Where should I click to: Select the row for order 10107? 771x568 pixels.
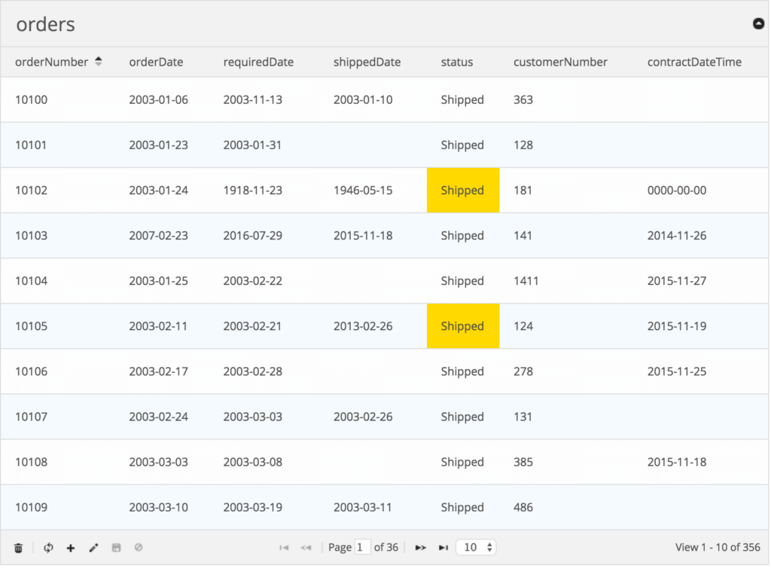[x=385, y=417]
